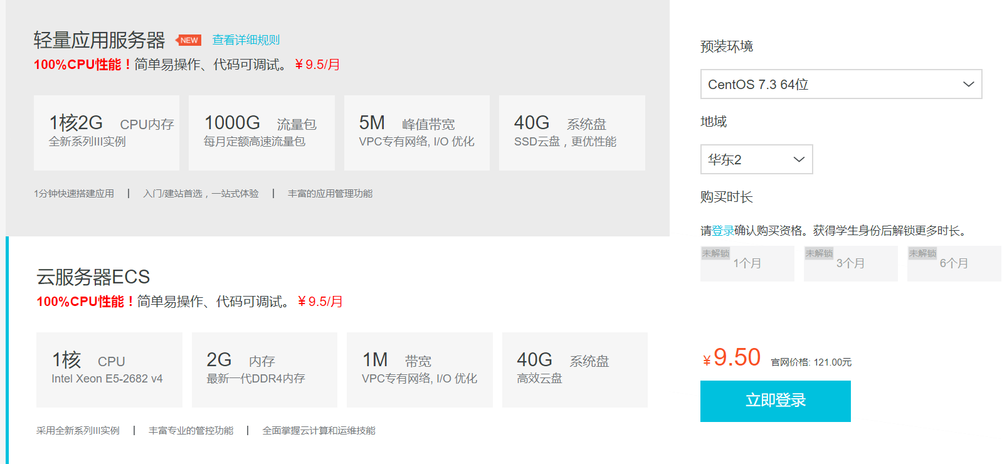The height and width of the screenshot is (464, 1002).
Task: Click the 2G 内存 DDR4 card
Action: [264, 370]
